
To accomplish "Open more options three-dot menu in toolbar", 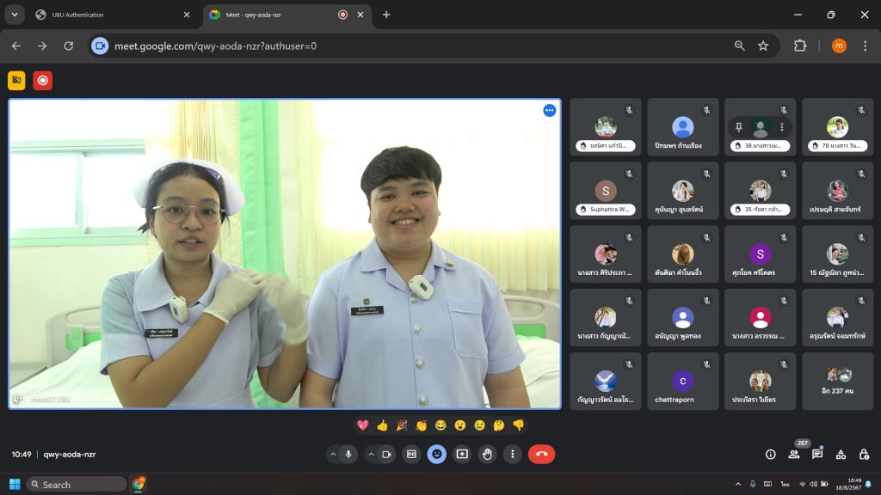I will tap(513, 454).
